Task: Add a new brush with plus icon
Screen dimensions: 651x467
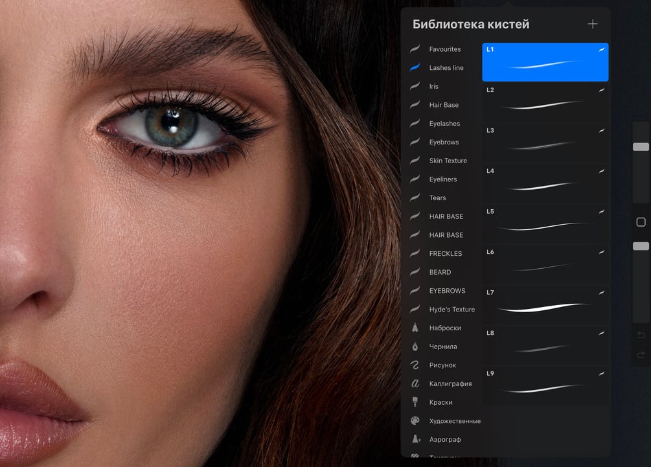Action: pyautogui.click(x=593, y=24)
